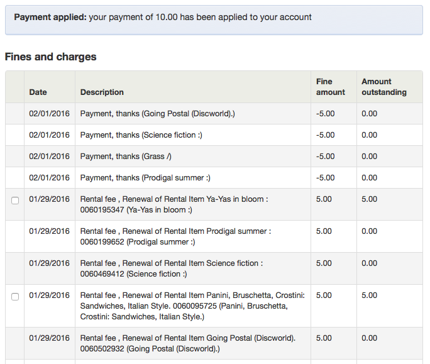
Task: Click the Panini, Bruschetta, Crostini renewal description
Action: tap(192, 306)
